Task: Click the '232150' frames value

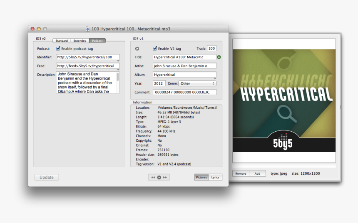Action: pos(164,150)
